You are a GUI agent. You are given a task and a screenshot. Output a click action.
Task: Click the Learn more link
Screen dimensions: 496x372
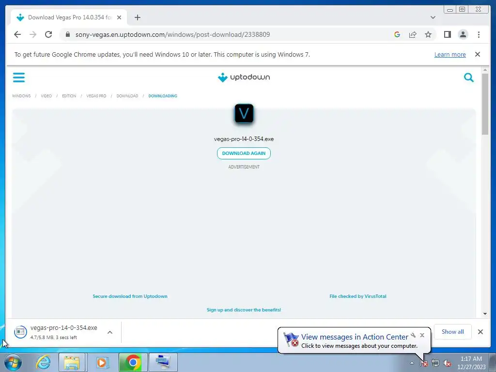tap(450, 54)
